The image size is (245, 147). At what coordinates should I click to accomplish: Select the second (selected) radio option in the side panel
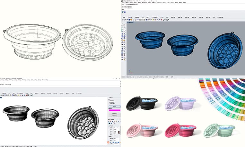(109, 102)
